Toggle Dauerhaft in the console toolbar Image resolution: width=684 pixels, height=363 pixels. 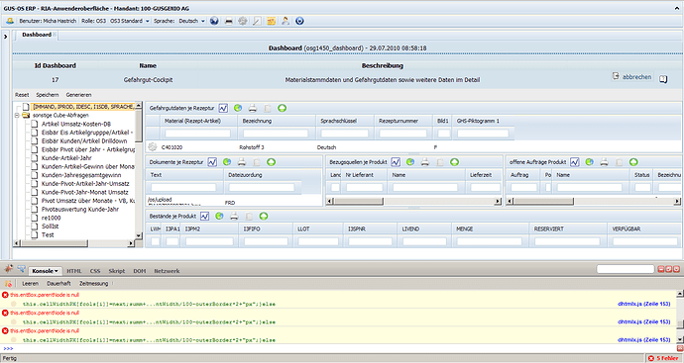(58, 283)
